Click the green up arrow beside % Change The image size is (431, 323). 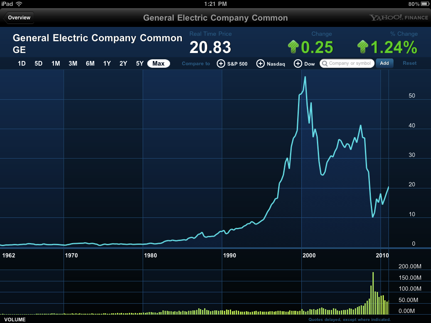pos(362,46)
